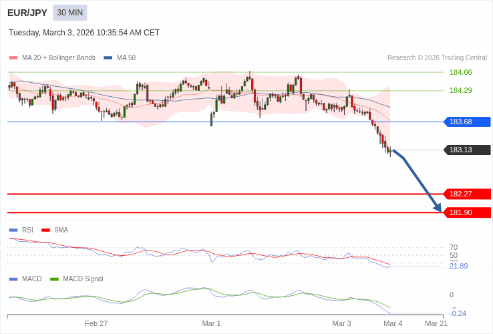Click the 184.66 resistance level label
The height and width of the screenshot is (334, 493).
[461, 72]
